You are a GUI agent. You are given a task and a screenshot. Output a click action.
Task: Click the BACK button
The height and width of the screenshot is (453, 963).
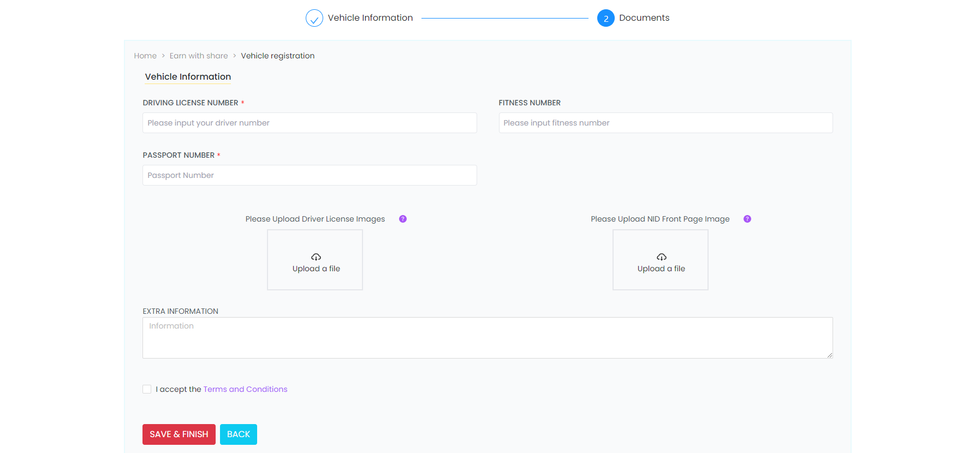[239, 434]
